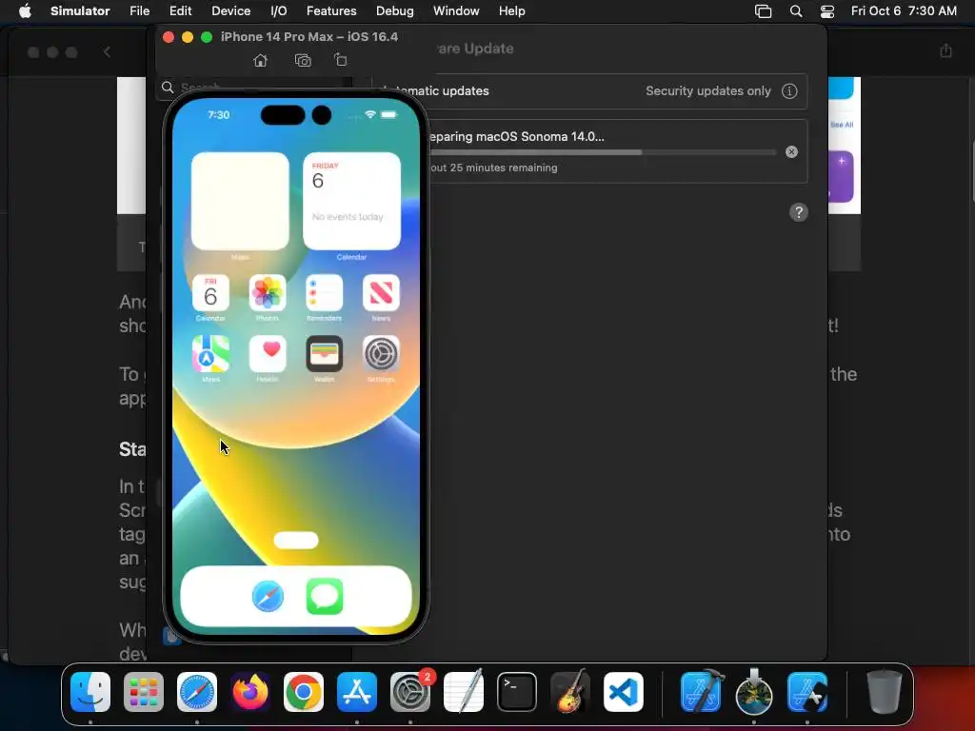The width and height of the screenshot is (975, 731).
Task: Open Xcode from the Dock
Action: [x=702, y=691]
